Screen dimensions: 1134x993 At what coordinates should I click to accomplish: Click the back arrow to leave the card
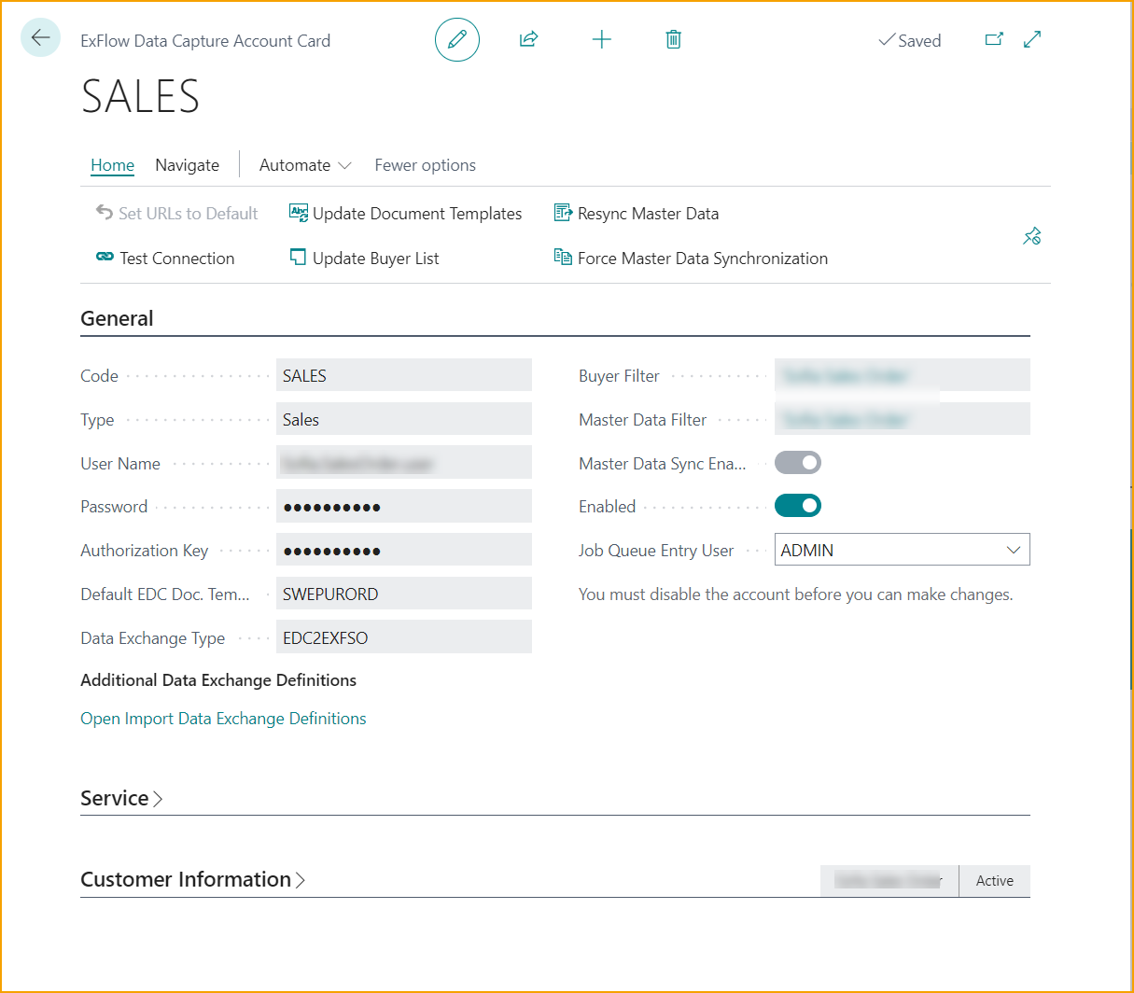tap(39, 37)
